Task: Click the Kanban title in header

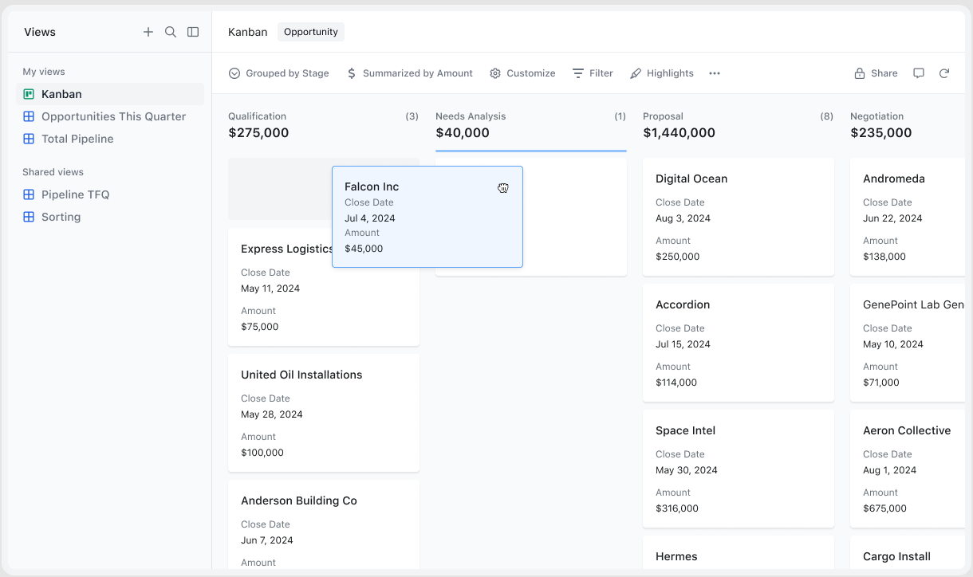Action: pos(248,32)
